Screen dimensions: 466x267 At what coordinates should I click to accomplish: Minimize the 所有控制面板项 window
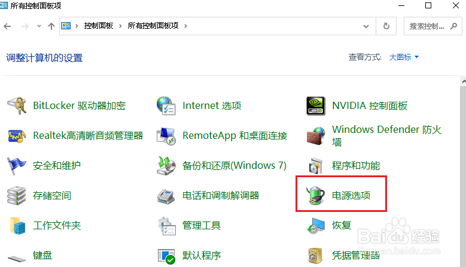[x=401, y=5]
